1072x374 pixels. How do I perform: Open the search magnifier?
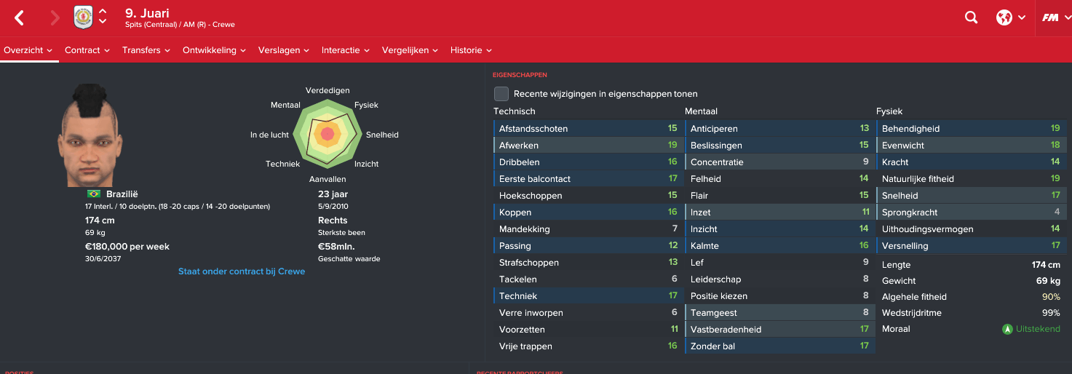pos(971,18)
